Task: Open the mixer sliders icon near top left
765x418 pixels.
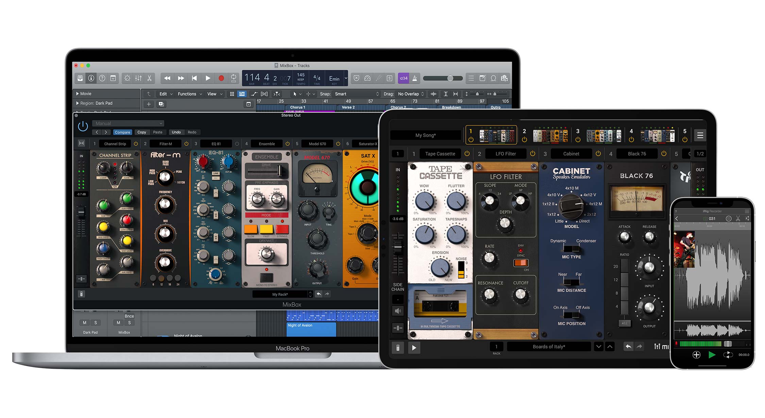Action: [138, 78]
